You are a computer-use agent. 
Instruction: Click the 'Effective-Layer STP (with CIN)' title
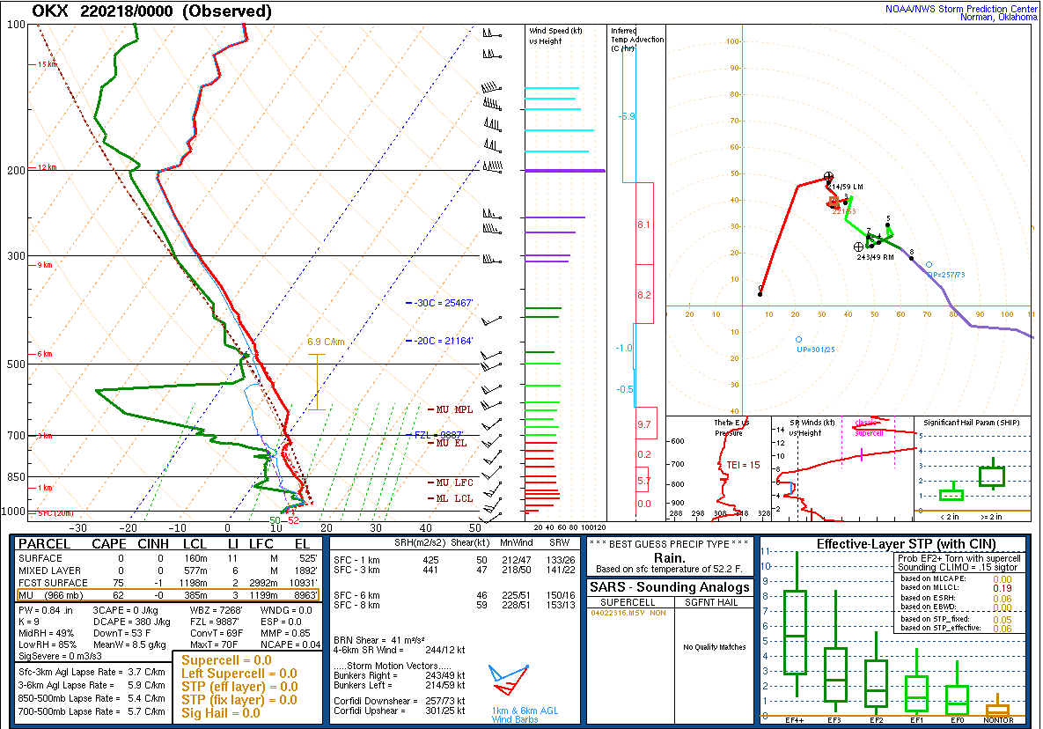[x=906, y=544]
